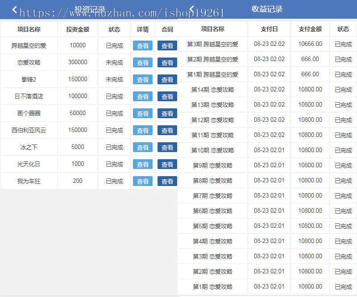Click 第5期 恋爱攻略 earnings row

[x=267, y=226]
